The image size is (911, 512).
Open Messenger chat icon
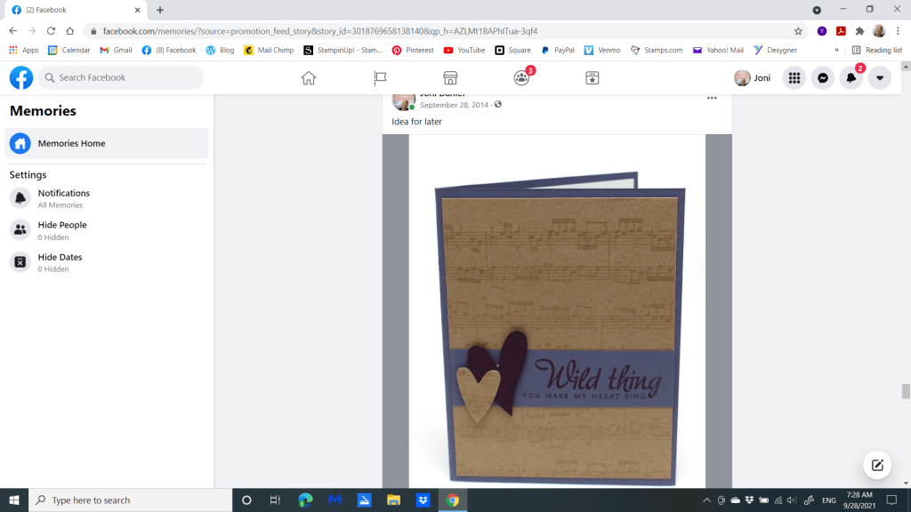coord(824,78)
